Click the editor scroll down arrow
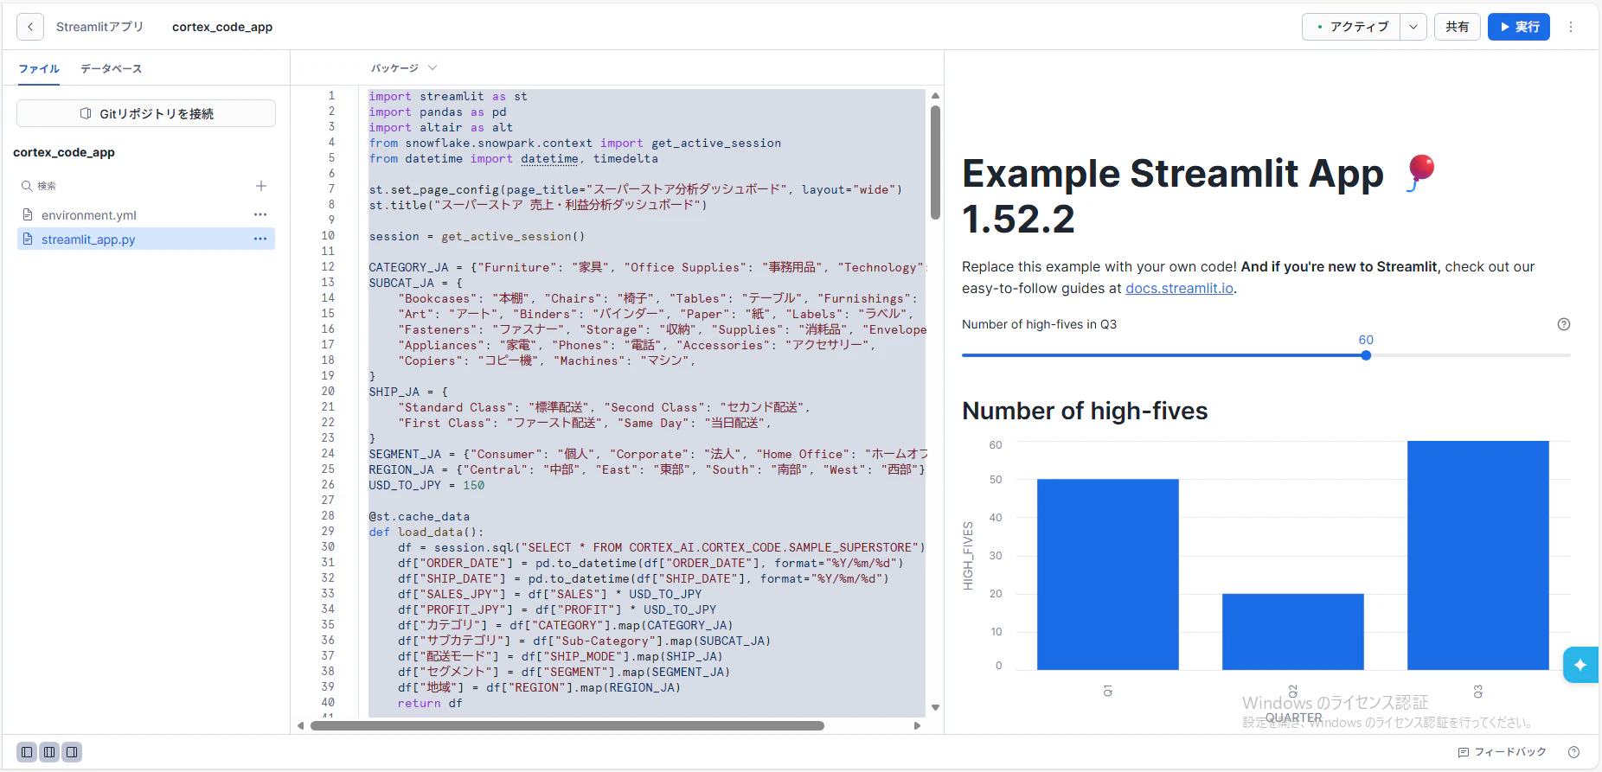This screenshot has width=1602, height=772. 935,707
